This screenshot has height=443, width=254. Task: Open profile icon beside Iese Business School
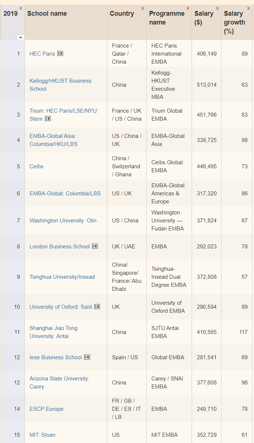[x=87, y=357]
